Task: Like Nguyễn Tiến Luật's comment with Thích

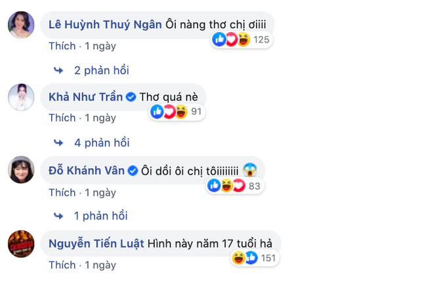Action: pos(62,265)
